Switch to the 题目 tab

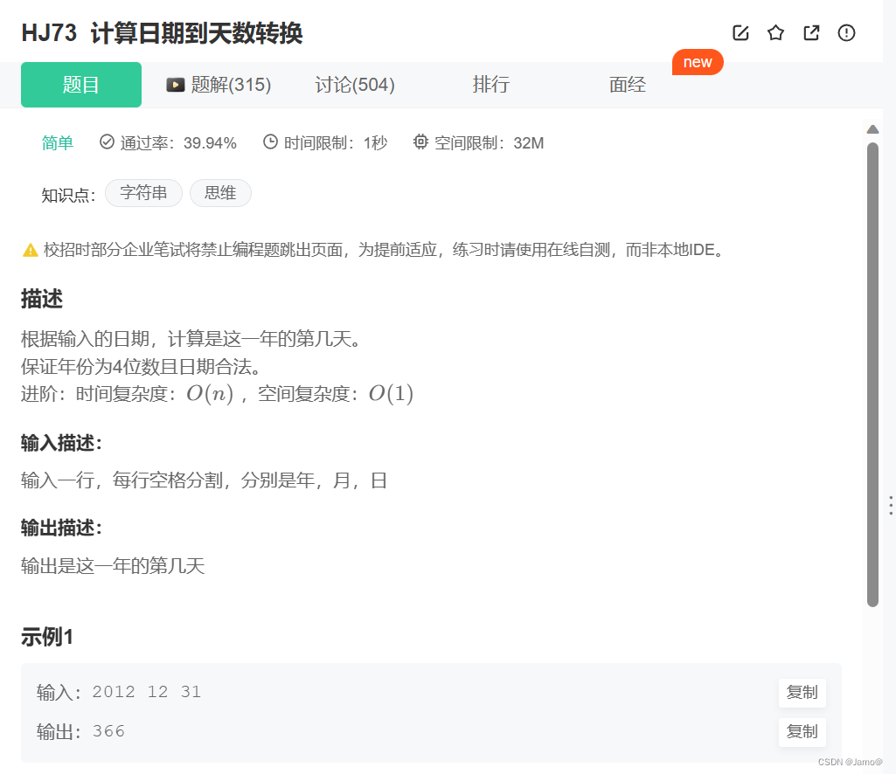click(x=81, y=85)
